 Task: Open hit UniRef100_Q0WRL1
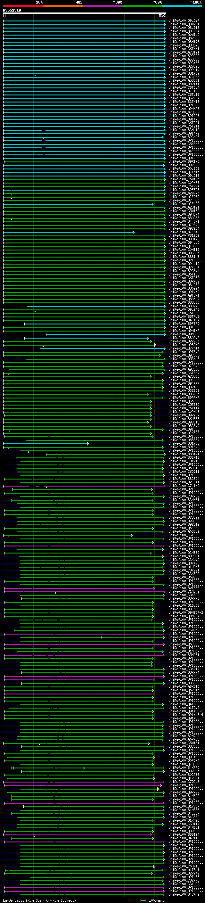tap(184, 24)
